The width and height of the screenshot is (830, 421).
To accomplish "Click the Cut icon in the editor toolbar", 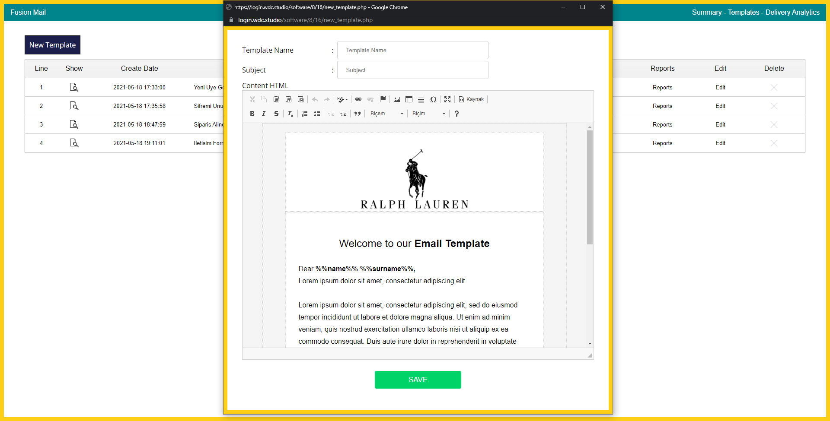I will pos(252,99).
